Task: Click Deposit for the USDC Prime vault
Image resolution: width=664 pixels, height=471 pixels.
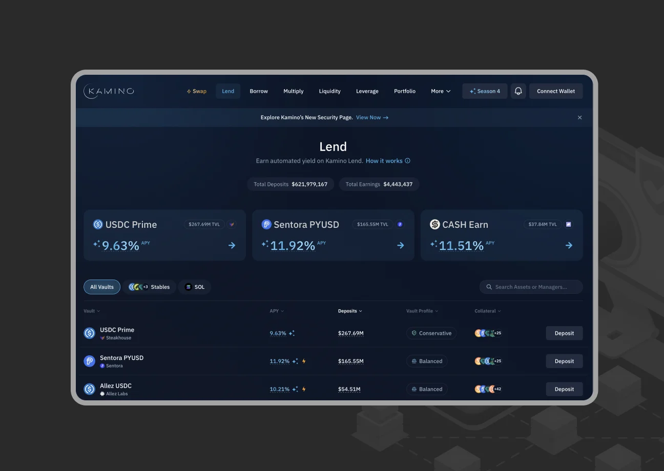Action: (564, 333)
